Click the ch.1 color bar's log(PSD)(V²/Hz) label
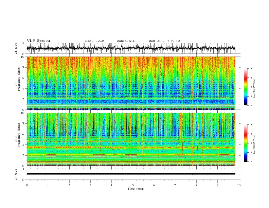Viewport: 269px width, 208px height. click(x=254, y=89)
